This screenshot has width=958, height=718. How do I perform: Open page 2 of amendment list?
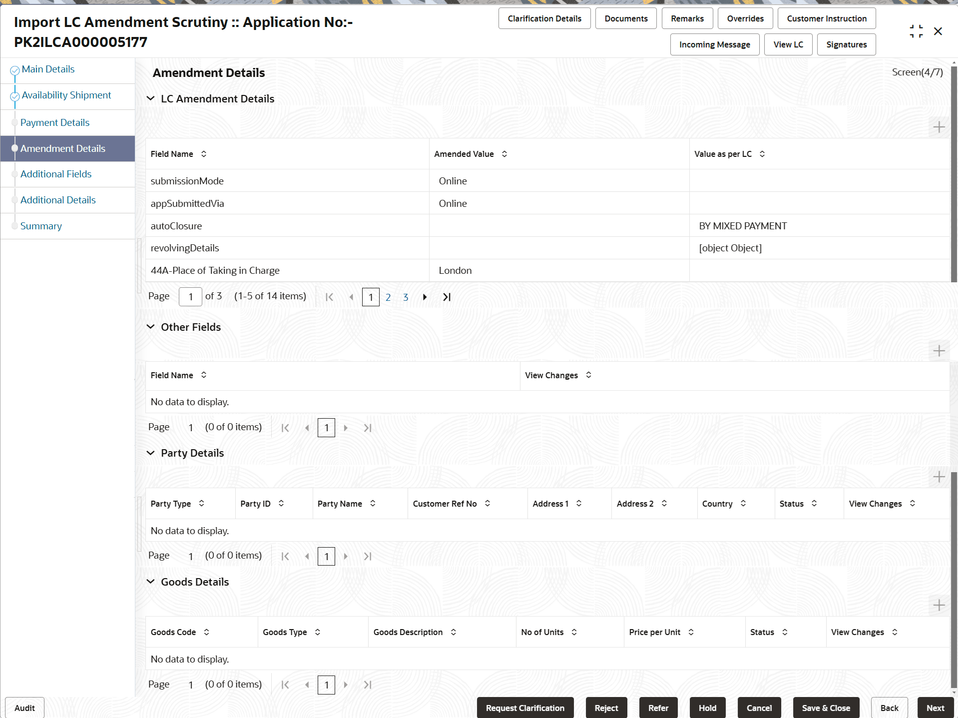389,297
